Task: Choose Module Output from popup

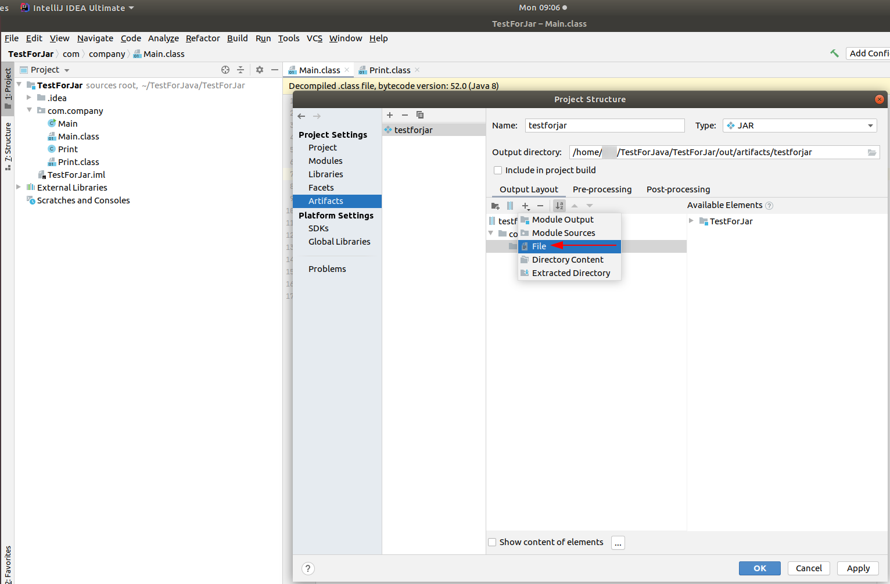Action: [569, 220]
